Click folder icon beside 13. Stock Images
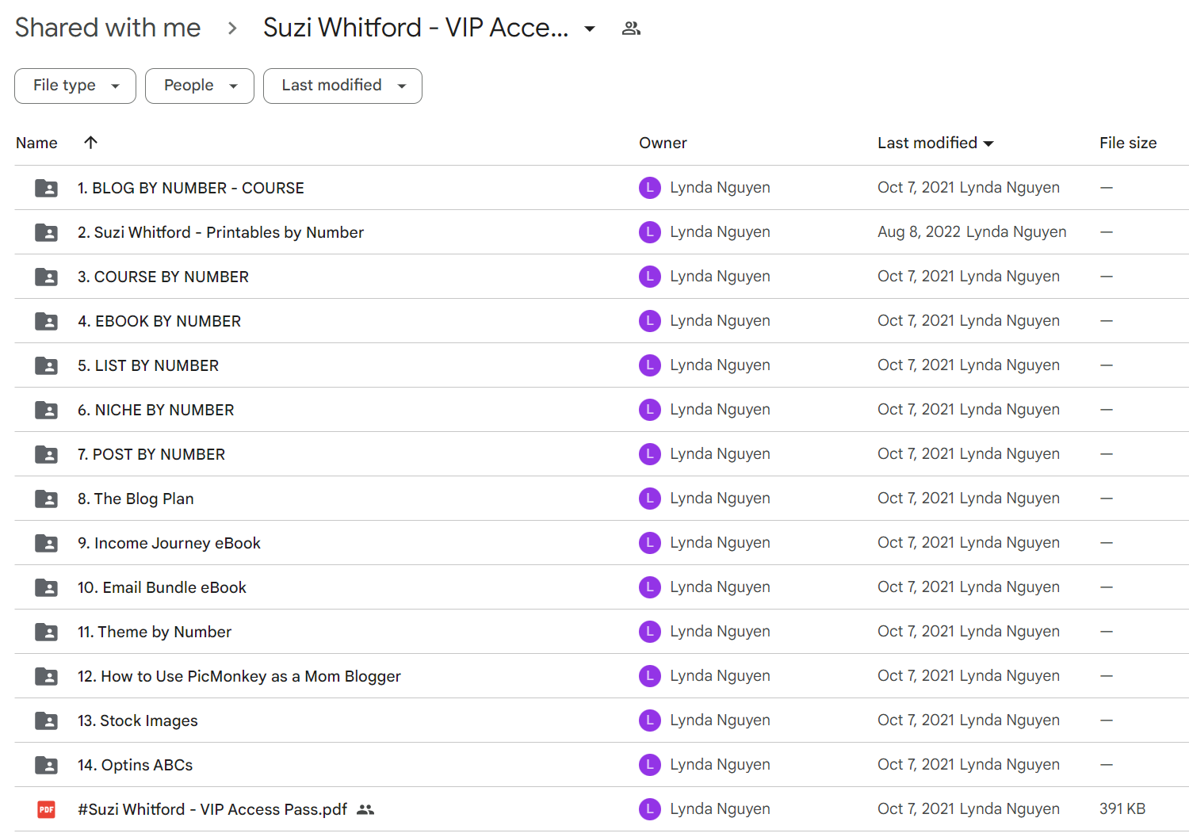This screenshot has width=1189, height=837. point(46,720)
